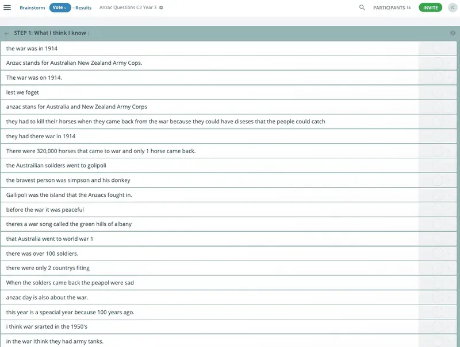Open the STEP 1 column settings gear
This screenshot has width=460, height=347.
(453, 33)
